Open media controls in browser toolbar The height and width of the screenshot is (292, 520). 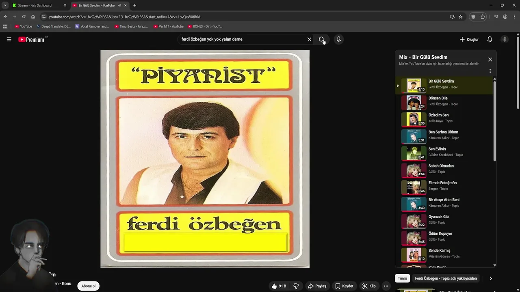coord(496,17)
